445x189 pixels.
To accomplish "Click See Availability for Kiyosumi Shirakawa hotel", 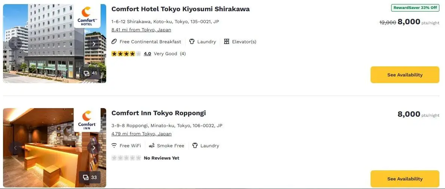I will pyautogui.click(x=405, y=75).
